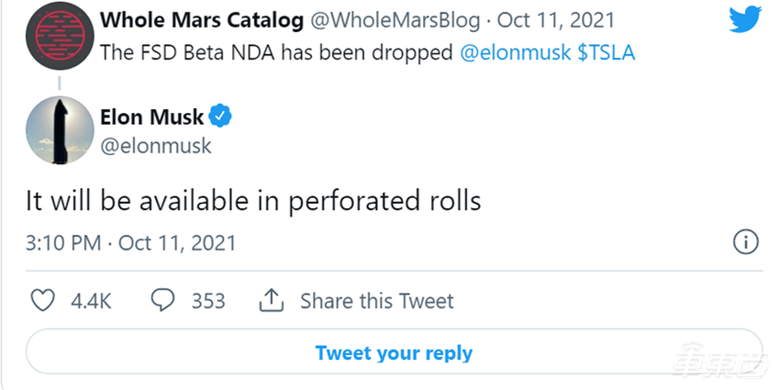Click the $TSLA cashtag link

pyautogui.click(x=607, y=53)
